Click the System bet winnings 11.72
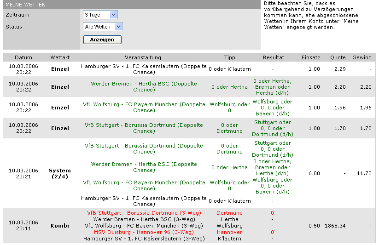379x245 pixels. (364, 173)
